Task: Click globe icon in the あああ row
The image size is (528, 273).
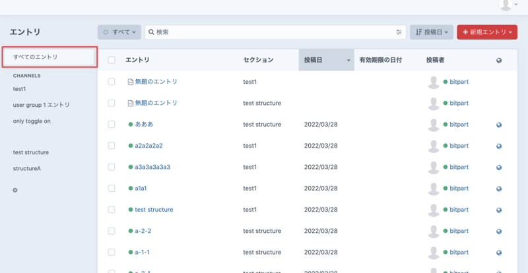Action: [x=499, y=125]
